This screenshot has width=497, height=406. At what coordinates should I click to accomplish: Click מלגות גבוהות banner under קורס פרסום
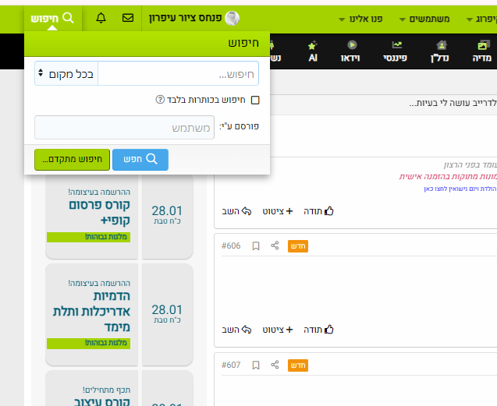[x=88, y=237]
